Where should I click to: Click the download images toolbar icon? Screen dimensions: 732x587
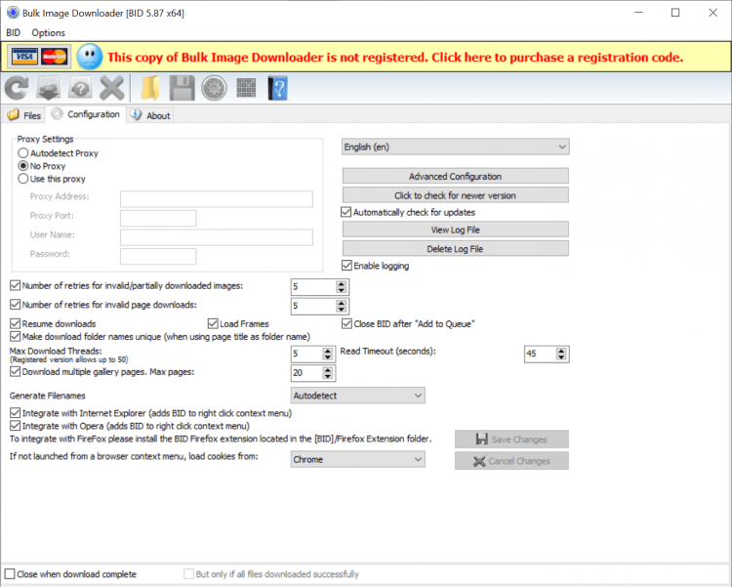pyautogui.click(x=48, y=89)
